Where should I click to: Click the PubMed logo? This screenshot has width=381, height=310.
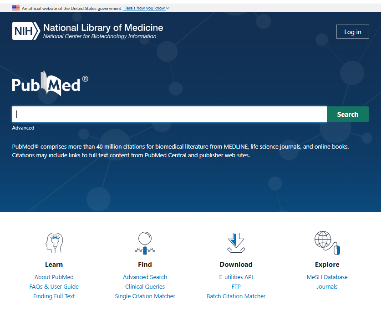coord(50,84)
